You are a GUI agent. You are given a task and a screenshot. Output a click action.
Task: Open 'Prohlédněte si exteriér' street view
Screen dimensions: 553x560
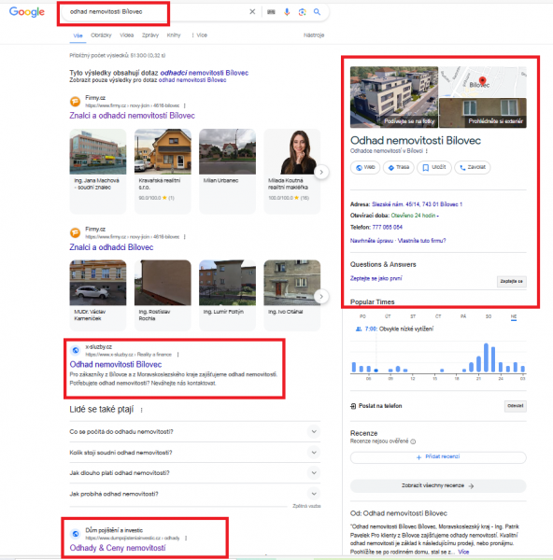pyautogui.click(x=483, y=113)
